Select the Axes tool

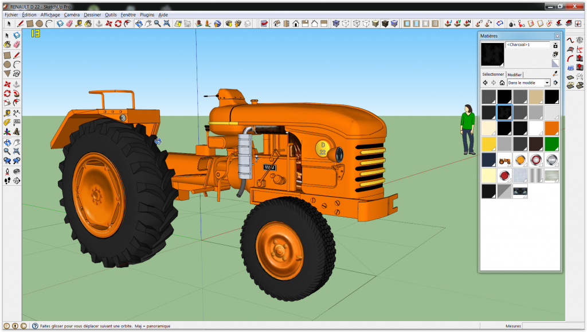click(7, 132)
